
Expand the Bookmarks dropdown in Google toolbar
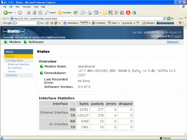78,23
